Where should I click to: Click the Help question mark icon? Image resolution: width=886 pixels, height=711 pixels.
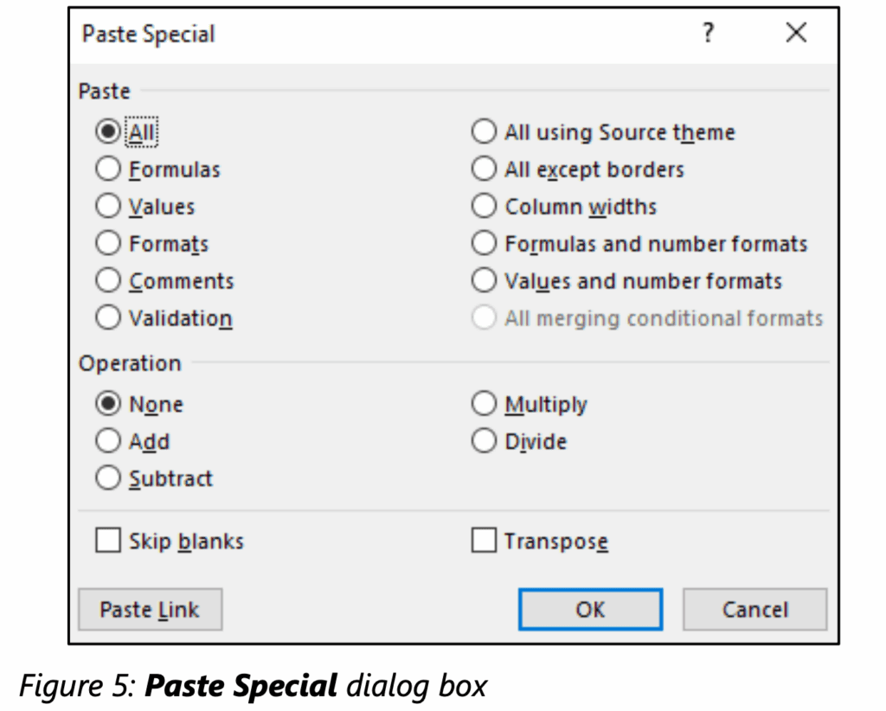point(709,34)
